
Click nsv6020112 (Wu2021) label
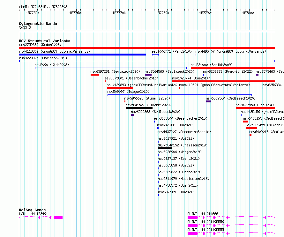175,125
